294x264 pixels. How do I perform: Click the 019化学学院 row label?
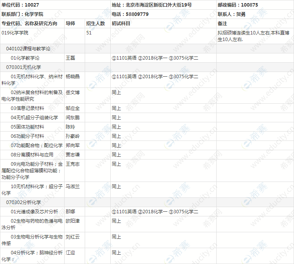tap(15, 33)
